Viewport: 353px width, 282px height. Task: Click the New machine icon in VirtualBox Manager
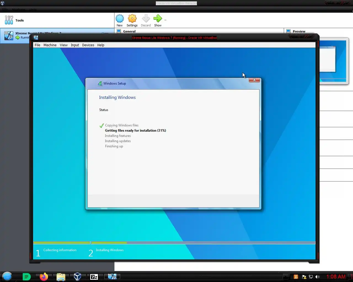[119, 19]
